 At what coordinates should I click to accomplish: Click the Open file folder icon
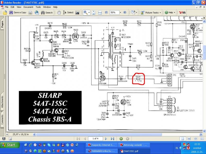click(x=5, y=13)
